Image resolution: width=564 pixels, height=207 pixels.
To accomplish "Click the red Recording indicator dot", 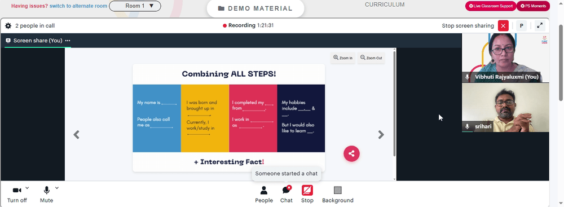I will 225,25.
